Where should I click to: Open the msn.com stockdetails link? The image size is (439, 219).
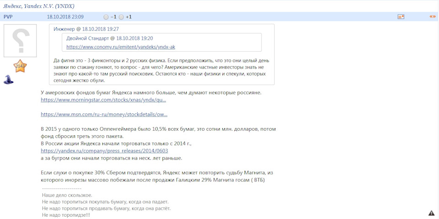pyautogui.click(x=104, y=115)
